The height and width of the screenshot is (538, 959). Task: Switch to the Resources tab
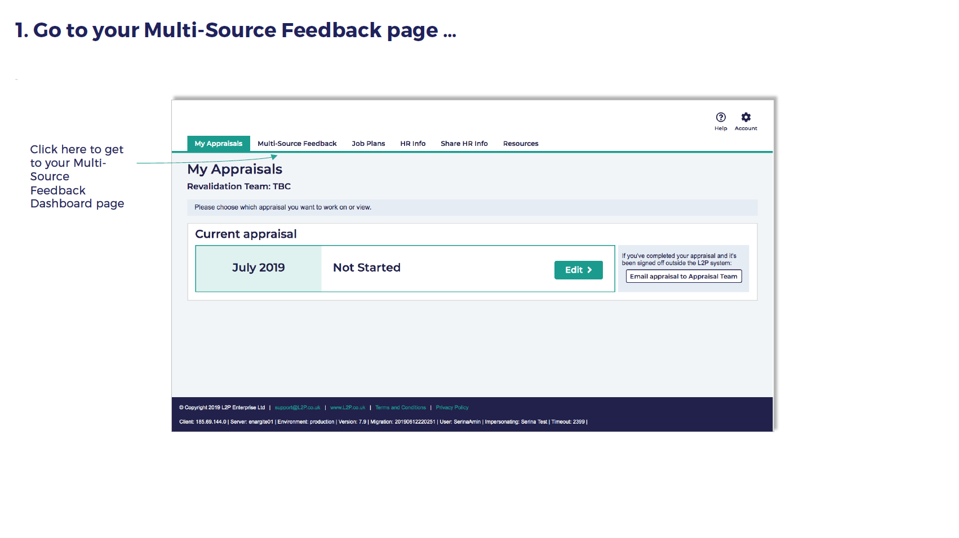pyautogui.click(x=521, y=144)
